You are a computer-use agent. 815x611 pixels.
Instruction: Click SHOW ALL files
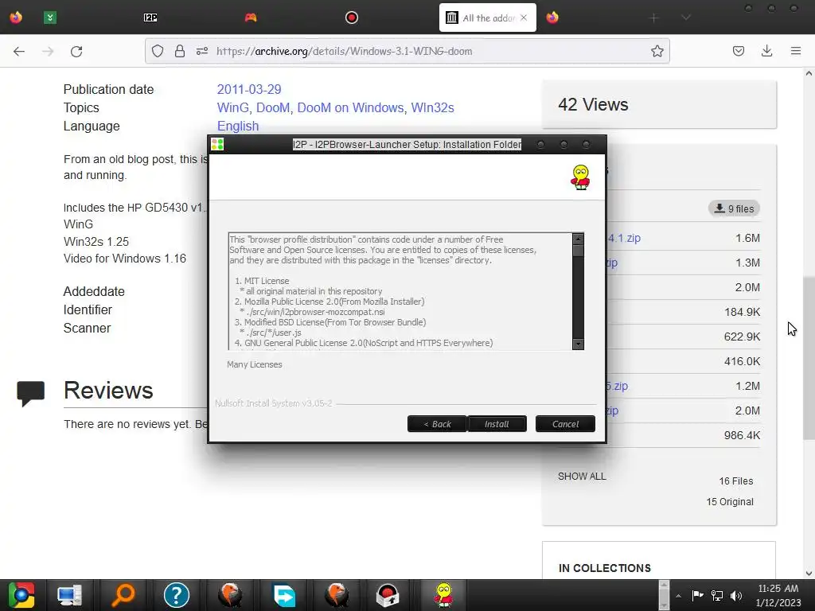tap(582, 477)
